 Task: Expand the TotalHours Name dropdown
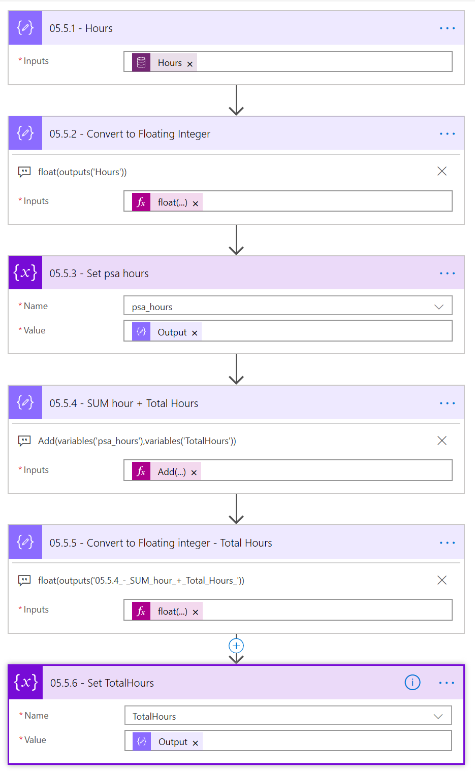(438, 716)
